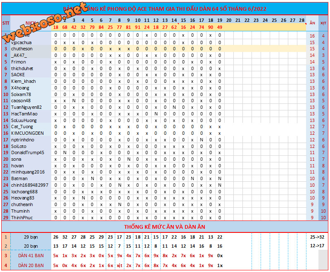330x272 pixels.
Task: Select the ĂN column header
Action: pos(312,23)
